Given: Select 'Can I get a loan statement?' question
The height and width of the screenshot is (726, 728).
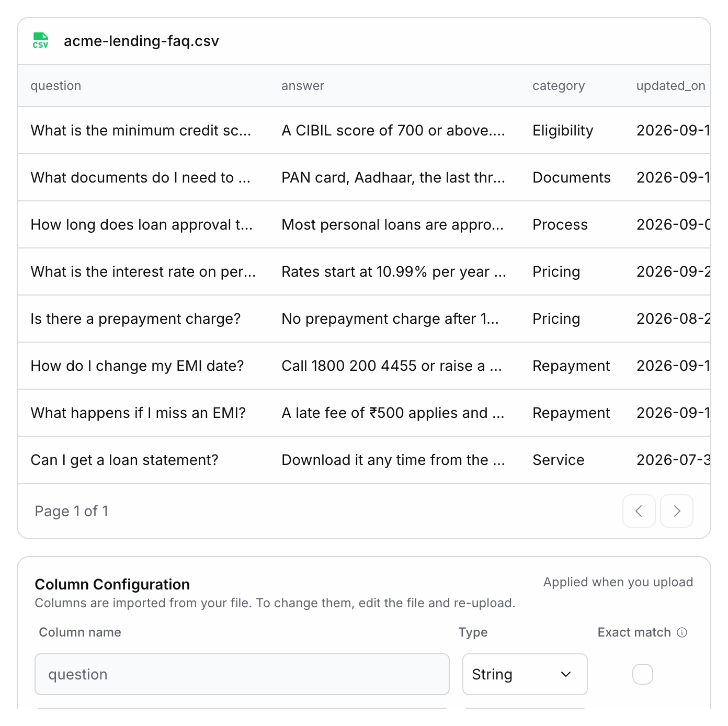Looking at the screenshot, I should coord(124,460).
